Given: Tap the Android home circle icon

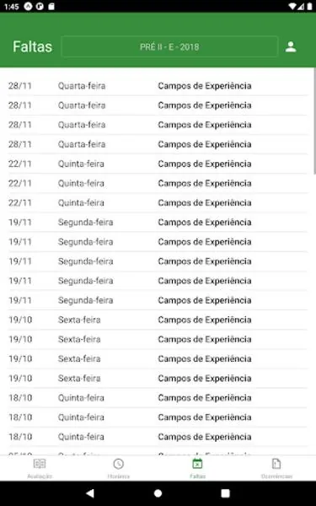Looking at the screenshot, I should [158, 493].
